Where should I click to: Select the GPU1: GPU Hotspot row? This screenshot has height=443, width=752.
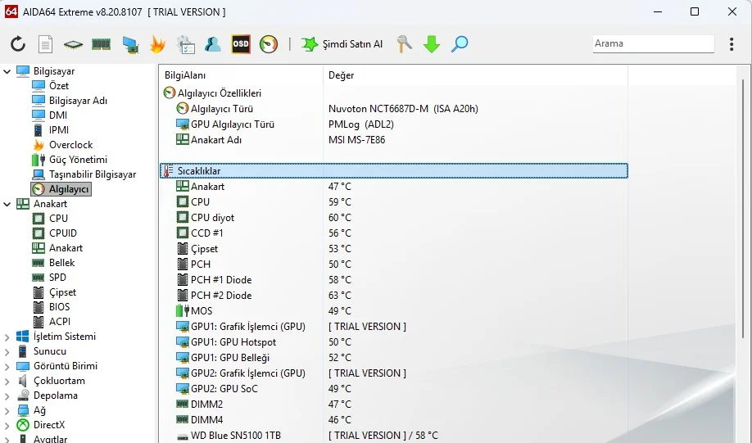(394, 342)
